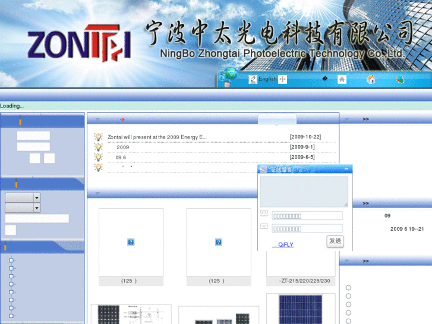
Task: Select the third radio option in poll
Action: tap(349, 304)
